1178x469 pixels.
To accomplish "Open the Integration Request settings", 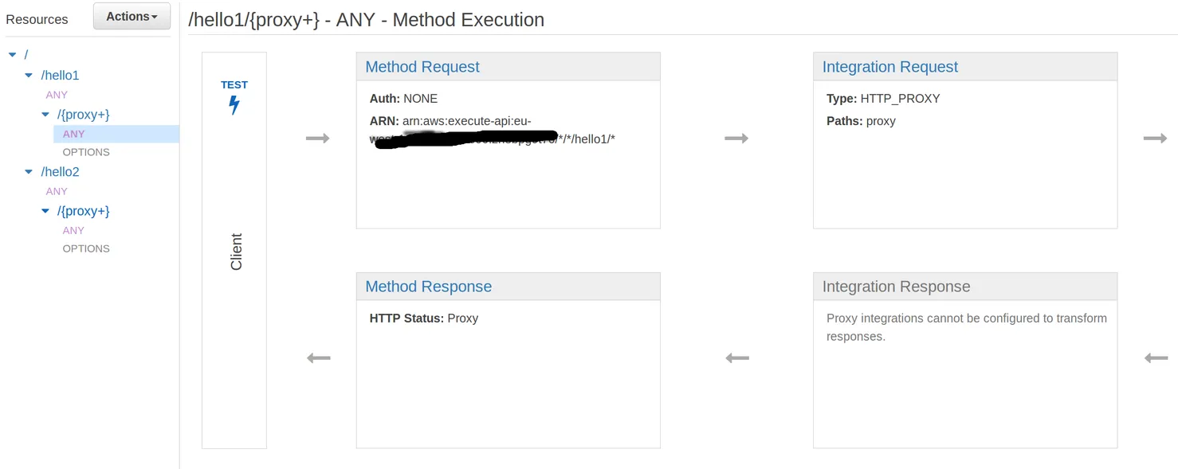I will pos(889,67).
